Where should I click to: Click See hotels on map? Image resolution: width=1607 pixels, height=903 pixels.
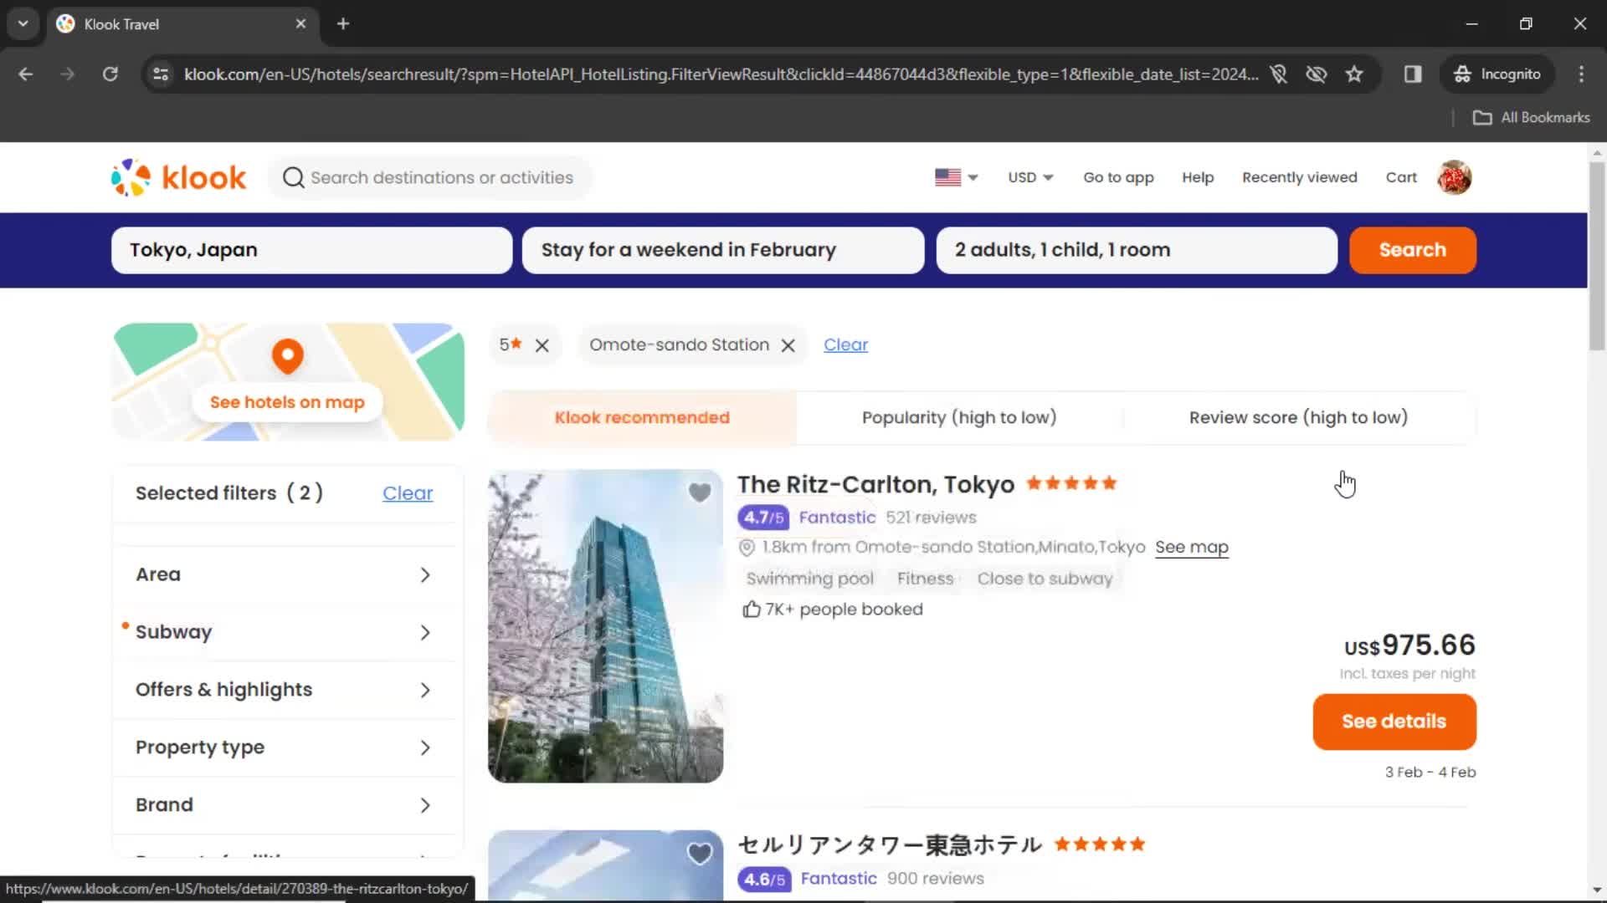coord(287,402)
